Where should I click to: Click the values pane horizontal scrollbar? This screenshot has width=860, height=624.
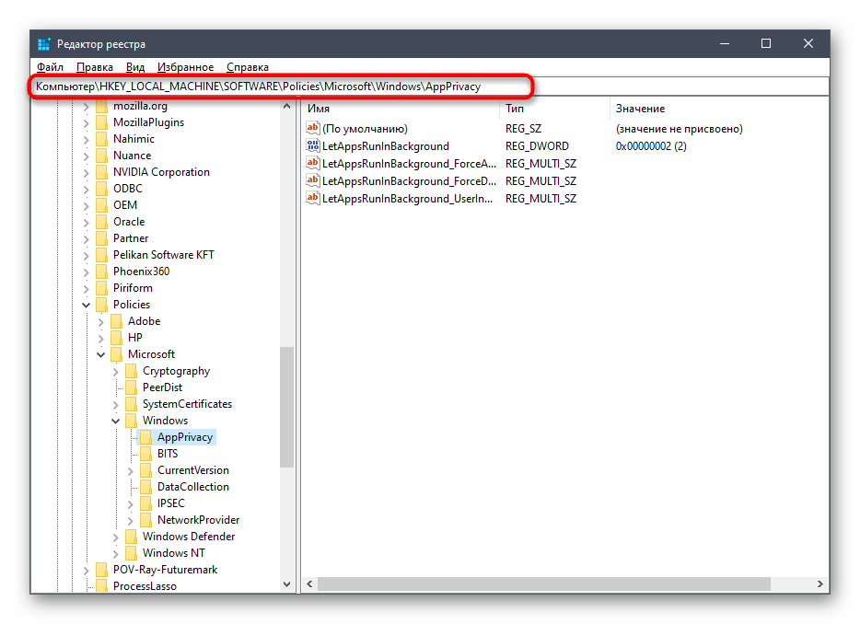552,584
